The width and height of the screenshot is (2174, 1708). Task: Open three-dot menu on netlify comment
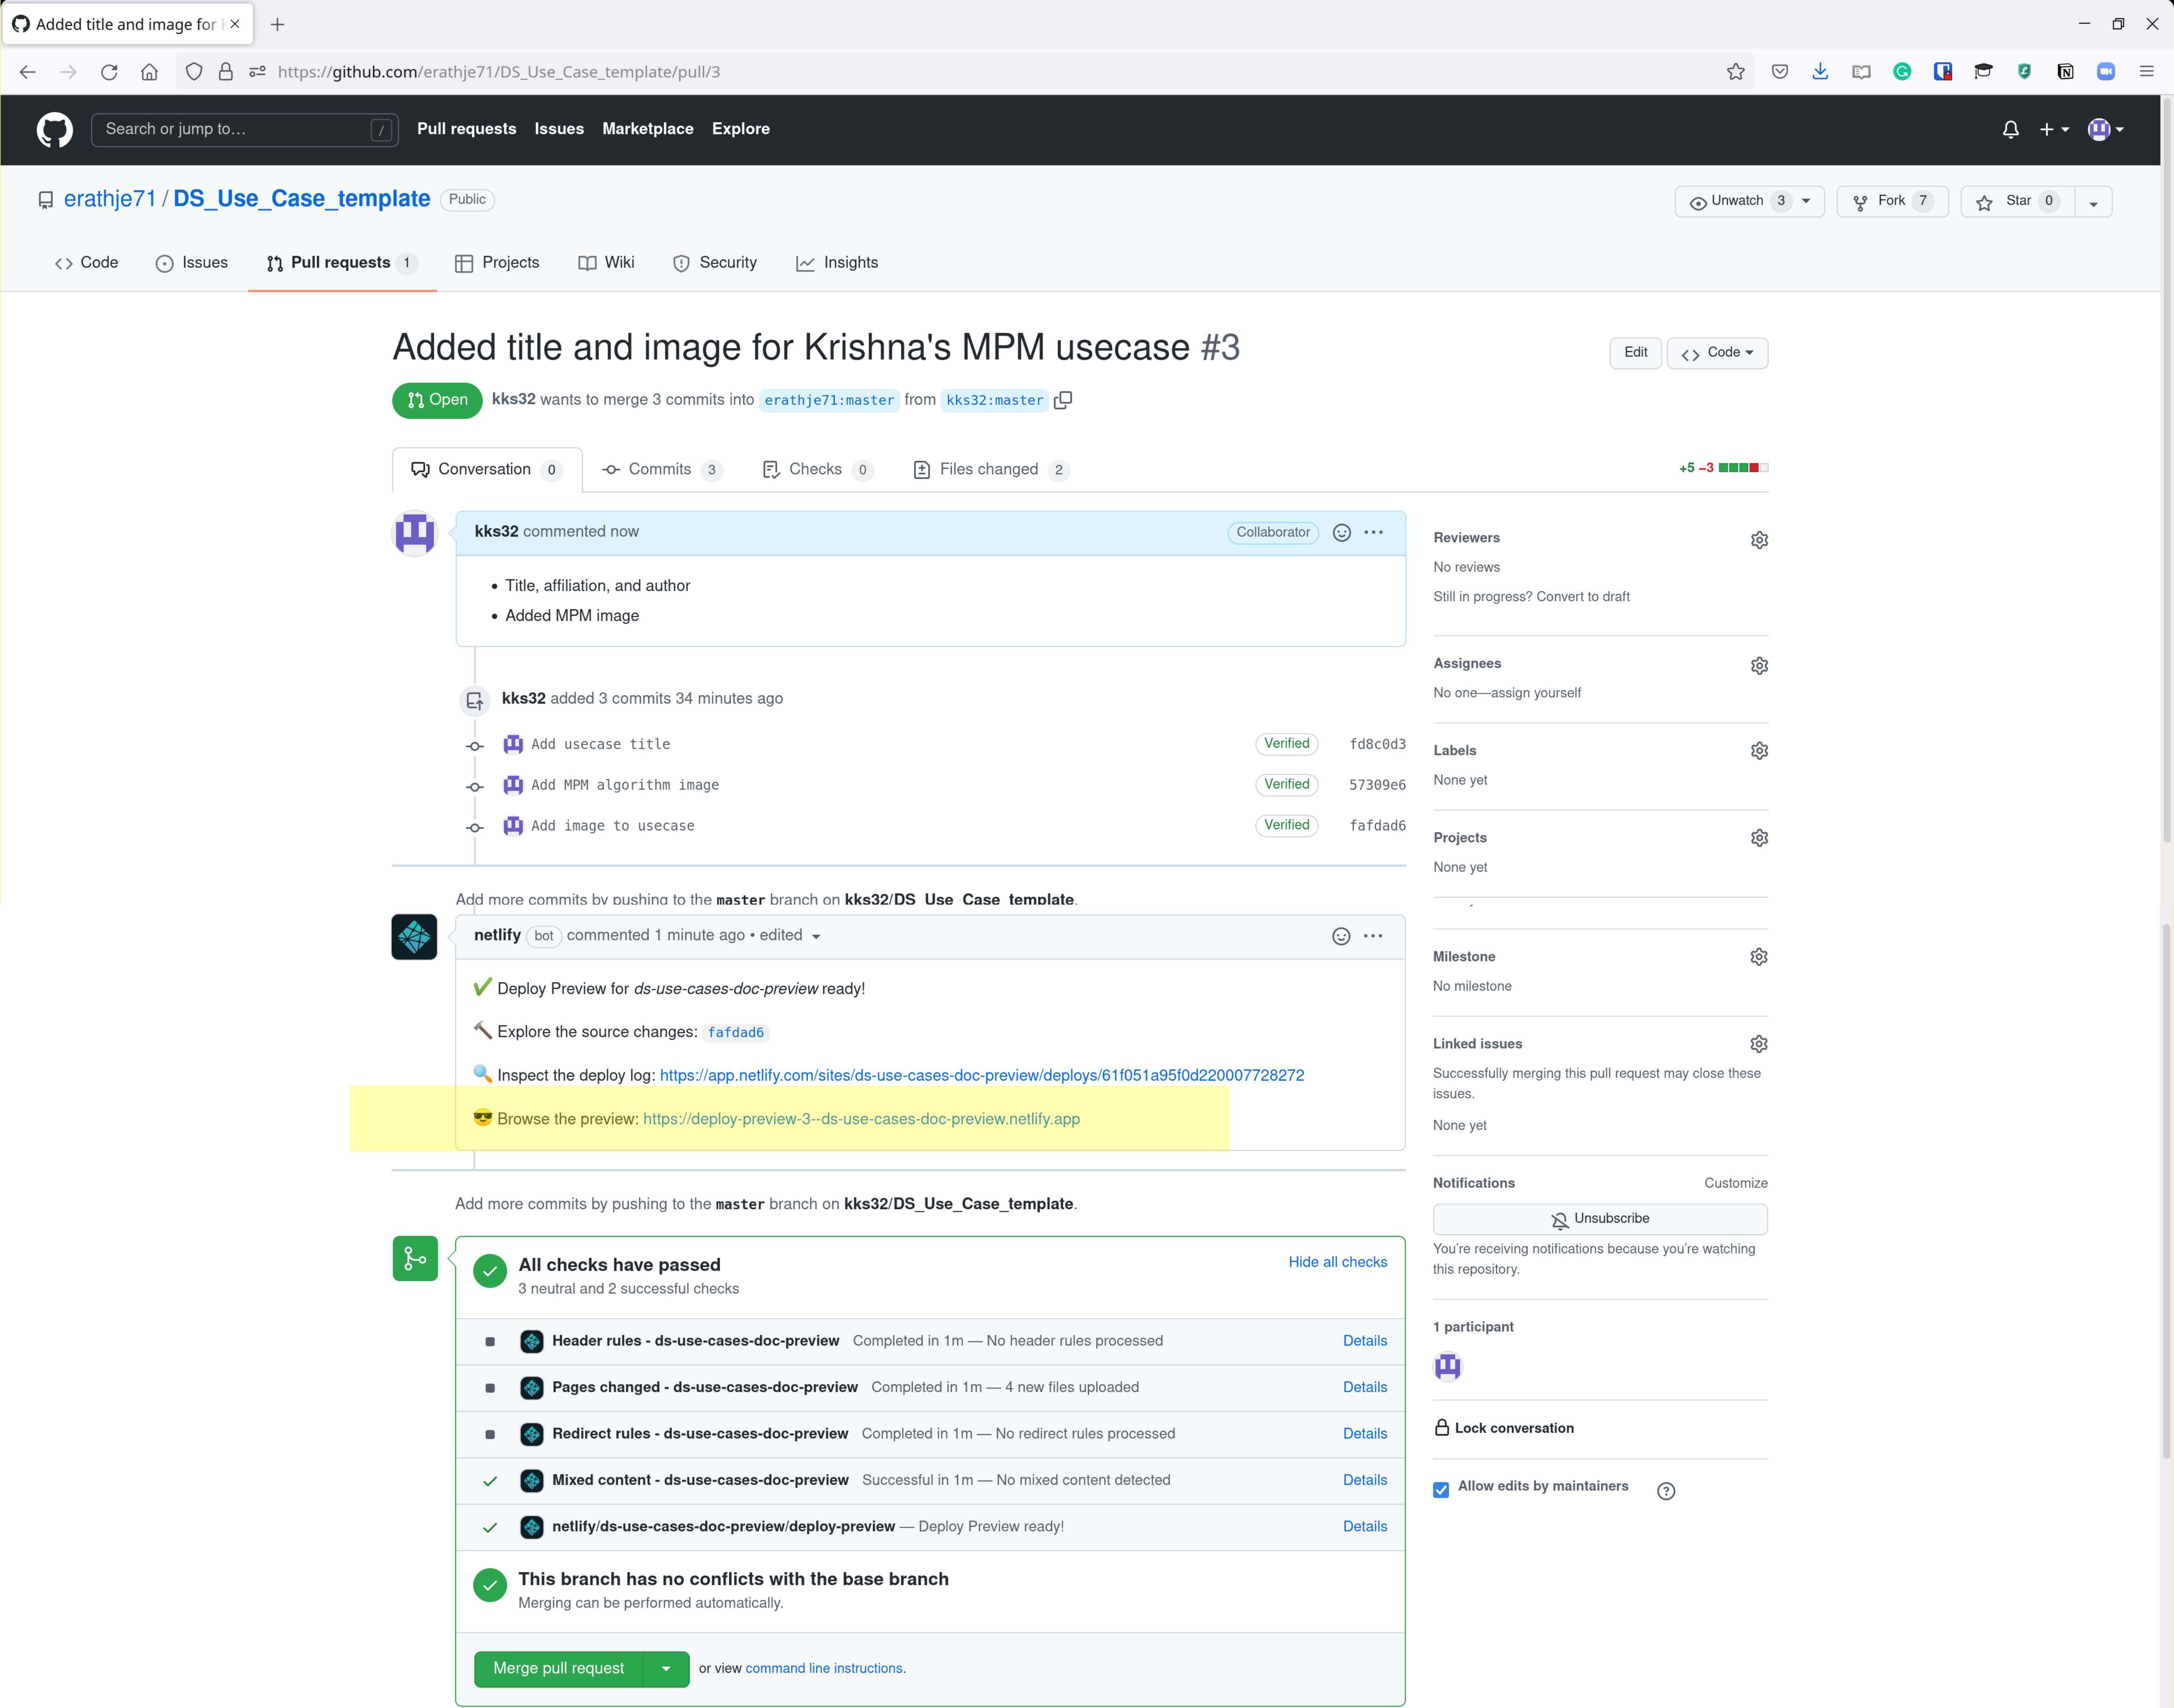tap(1373, 936)
